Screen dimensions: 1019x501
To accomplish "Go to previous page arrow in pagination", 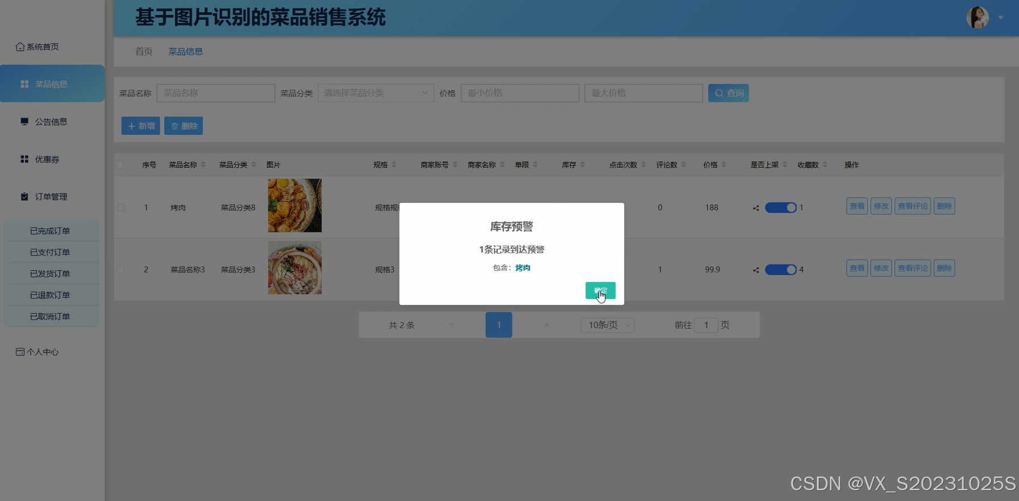I will pyautogui.click(x=452, y=325).
